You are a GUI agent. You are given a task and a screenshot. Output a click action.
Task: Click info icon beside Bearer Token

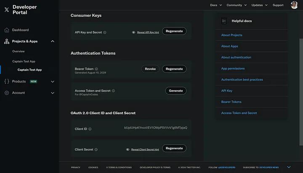point(96,69)
